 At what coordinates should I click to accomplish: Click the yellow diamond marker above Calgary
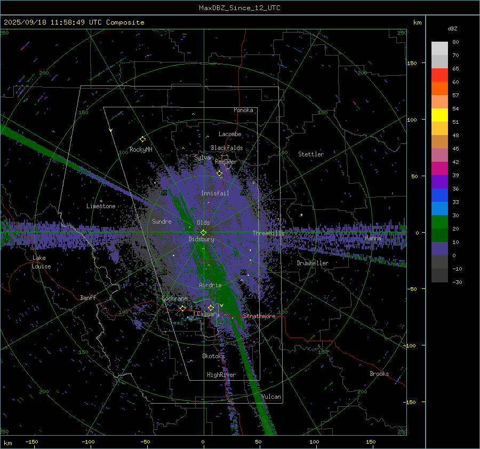211,308
